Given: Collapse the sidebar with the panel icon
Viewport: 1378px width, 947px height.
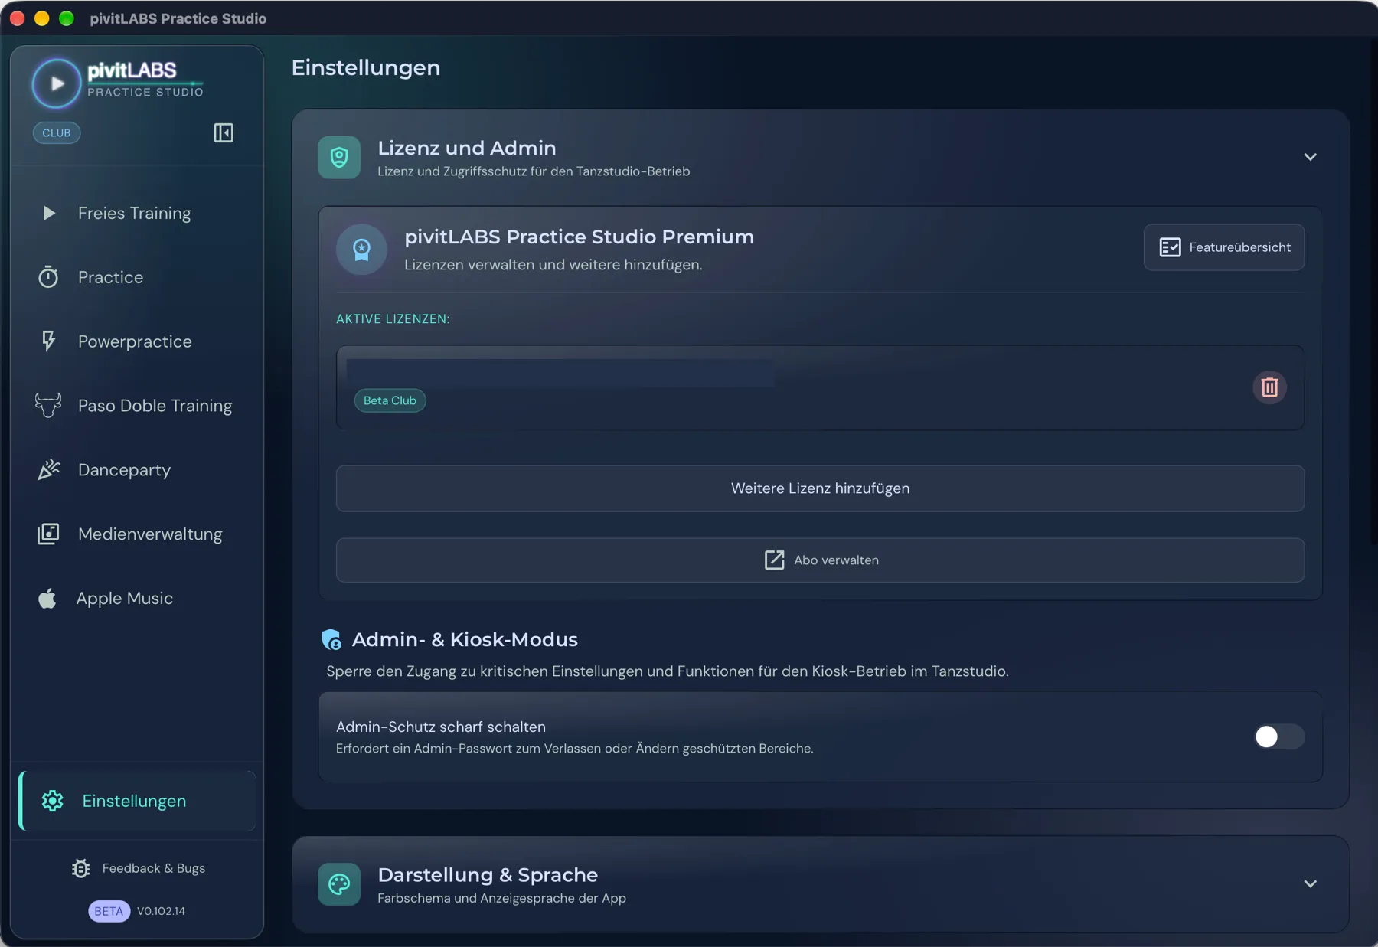Looking at the screenshot, I should 224,133.
